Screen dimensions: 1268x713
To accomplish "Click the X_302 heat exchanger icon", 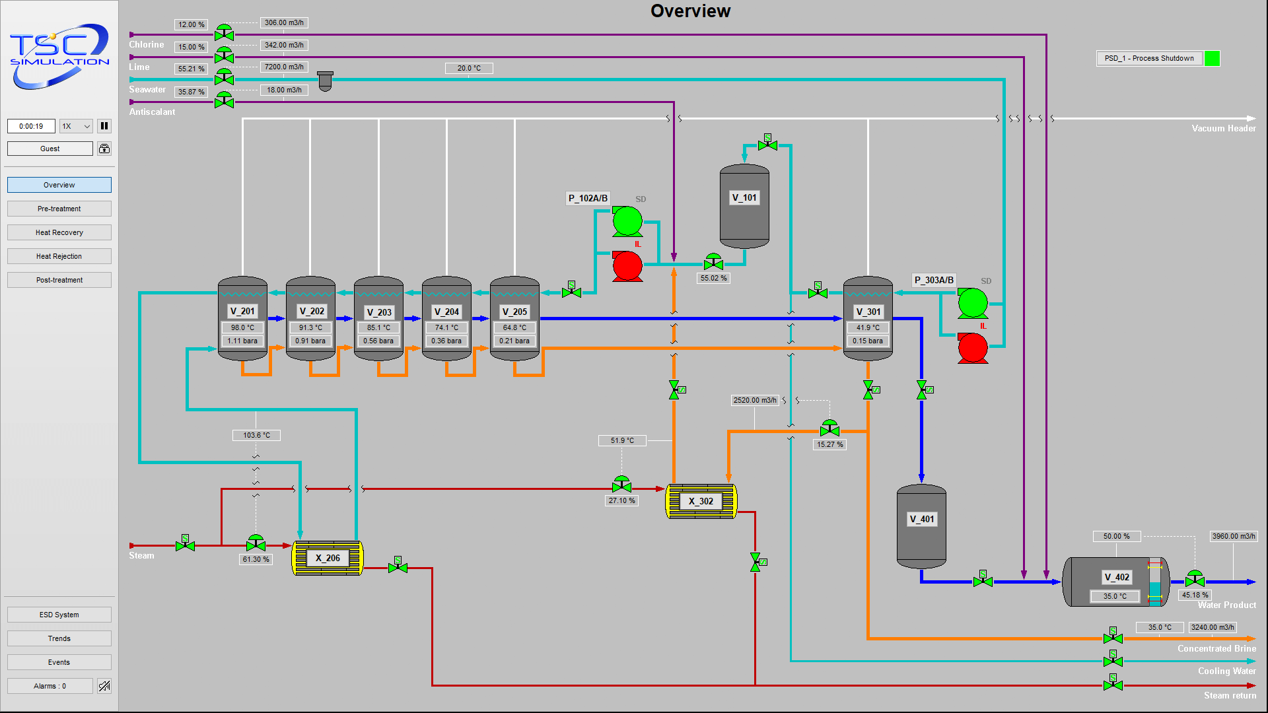I will tap(697, 502).
